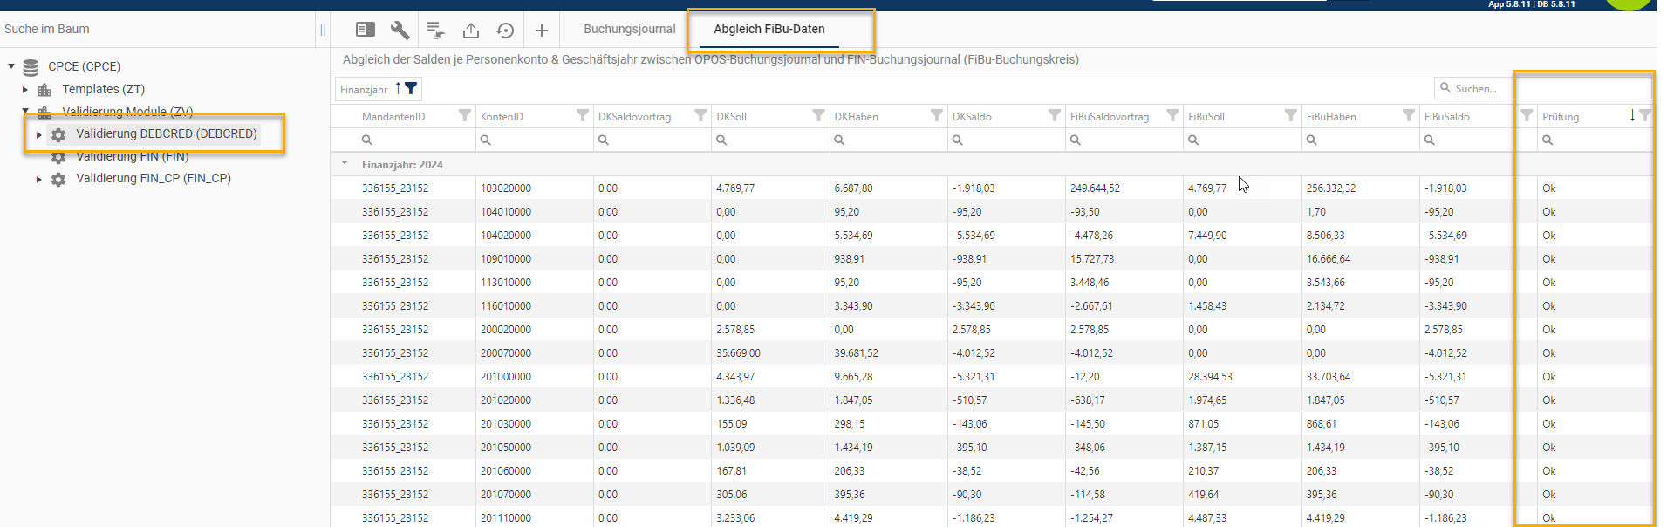Toggle sort direction arrow on Prüfung column

[x=1632, y=115]
